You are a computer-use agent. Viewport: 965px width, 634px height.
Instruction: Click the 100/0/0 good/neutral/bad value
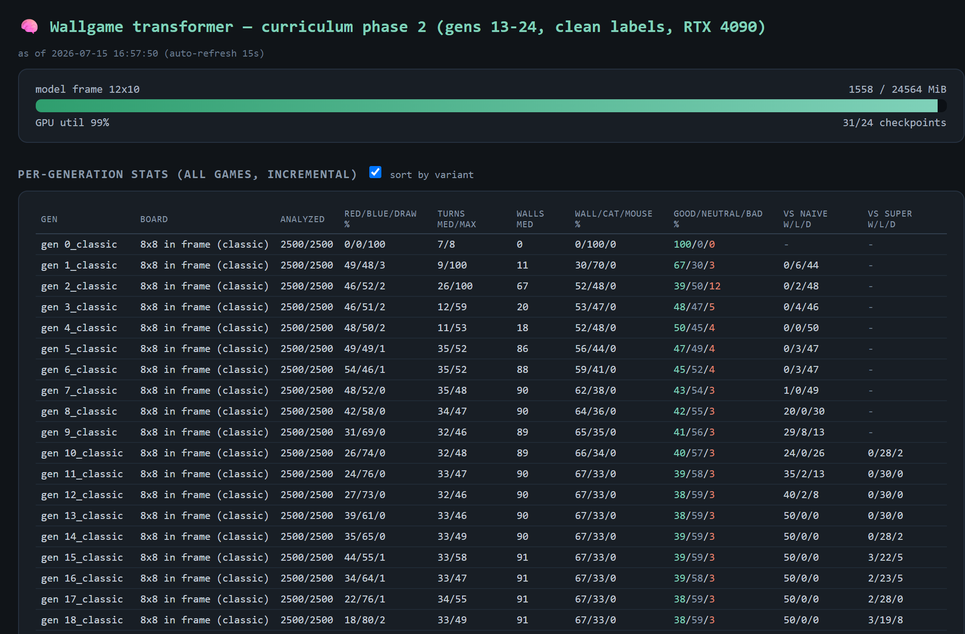[x=694, y=244]
